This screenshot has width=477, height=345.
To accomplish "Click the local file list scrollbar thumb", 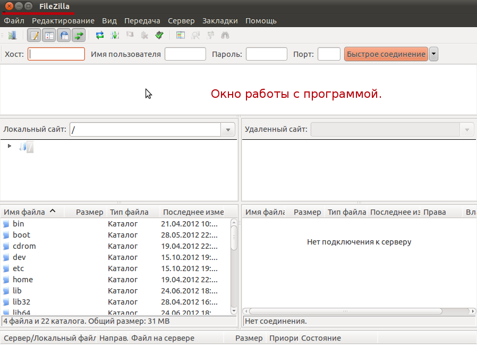I will [234, 238].
